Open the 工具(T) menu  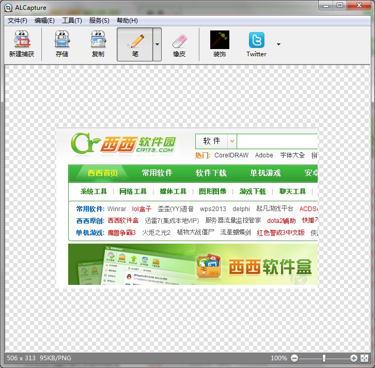coord(72,21)
